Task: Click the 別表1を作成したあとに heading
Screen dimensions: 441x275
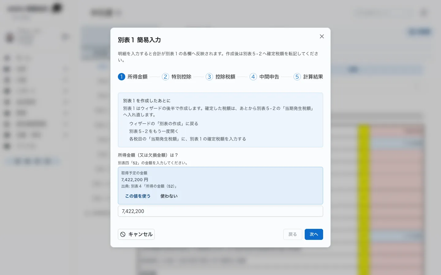Action: pyautogui.click(x=147, y=101)
